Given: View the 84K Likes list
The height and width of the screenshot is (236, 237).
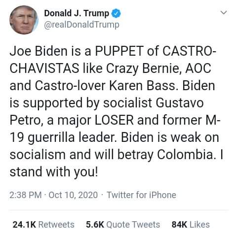Looking at the screenshot, I should pyautogui.click(x=191, y=225).
